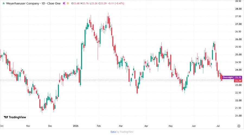Click the red 23.29 last price label
The width and height of the screenshot is (244, 135).
pyautogui.click(x=238, y=81)
